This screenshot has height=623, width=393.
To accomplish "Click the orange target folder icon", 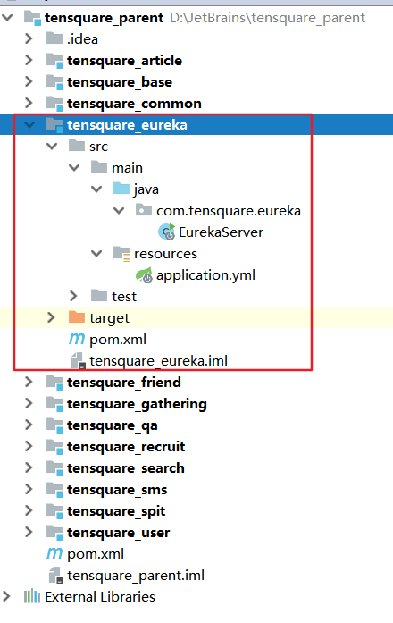I will coord(77,317).
